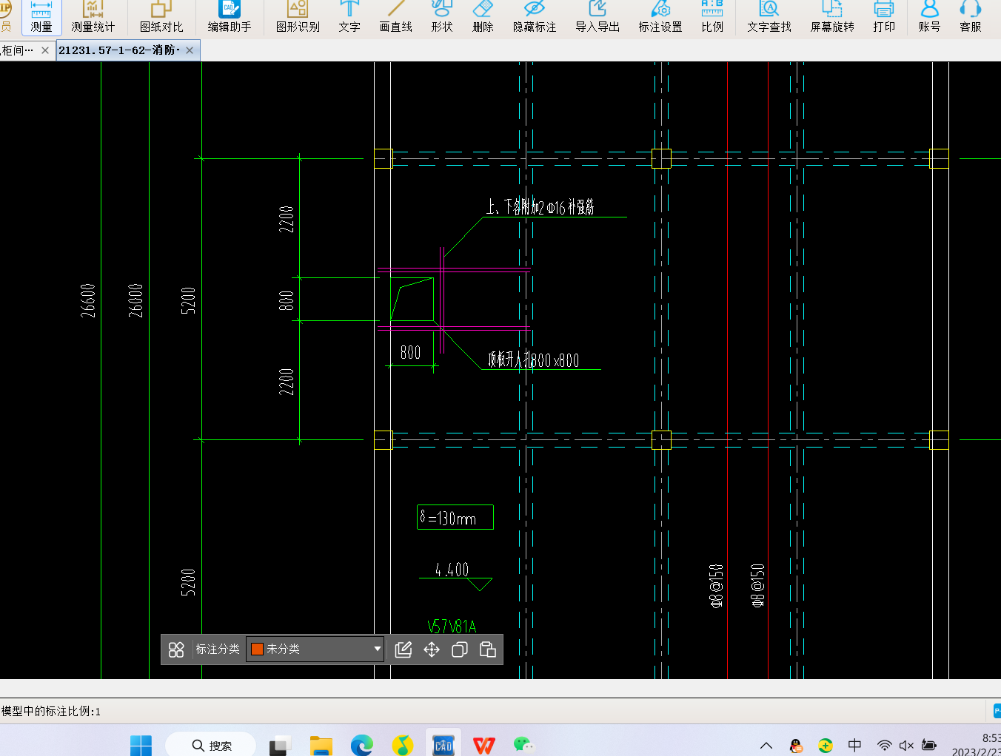
Task: Click the 打印 print button
Action: (x=884, y=17)
